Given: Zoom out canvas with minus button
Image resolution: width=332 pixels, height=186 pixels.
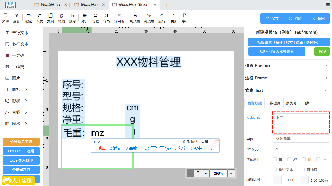Looking at the screenshot, I should click(206, 173).
